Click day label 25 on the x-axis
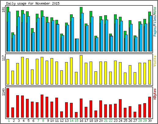158x124 pixels. click(125, 121)
